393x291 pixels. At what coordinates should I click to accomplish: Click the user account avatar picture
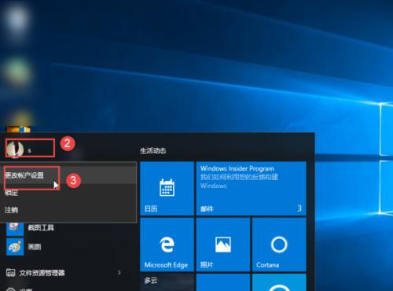(15, 149)
